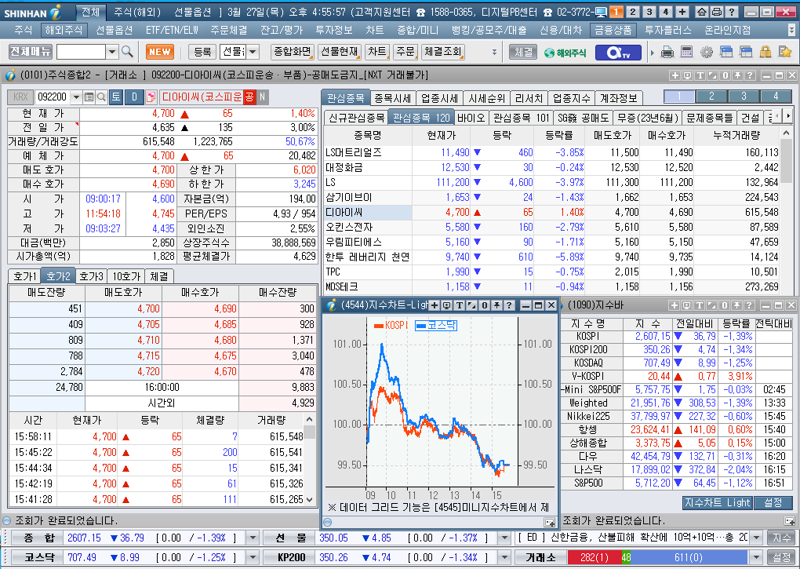This screenshot has height=569, width=800.
Task: Toggle KOSPI series in chart legend
Action: (391, 325)
